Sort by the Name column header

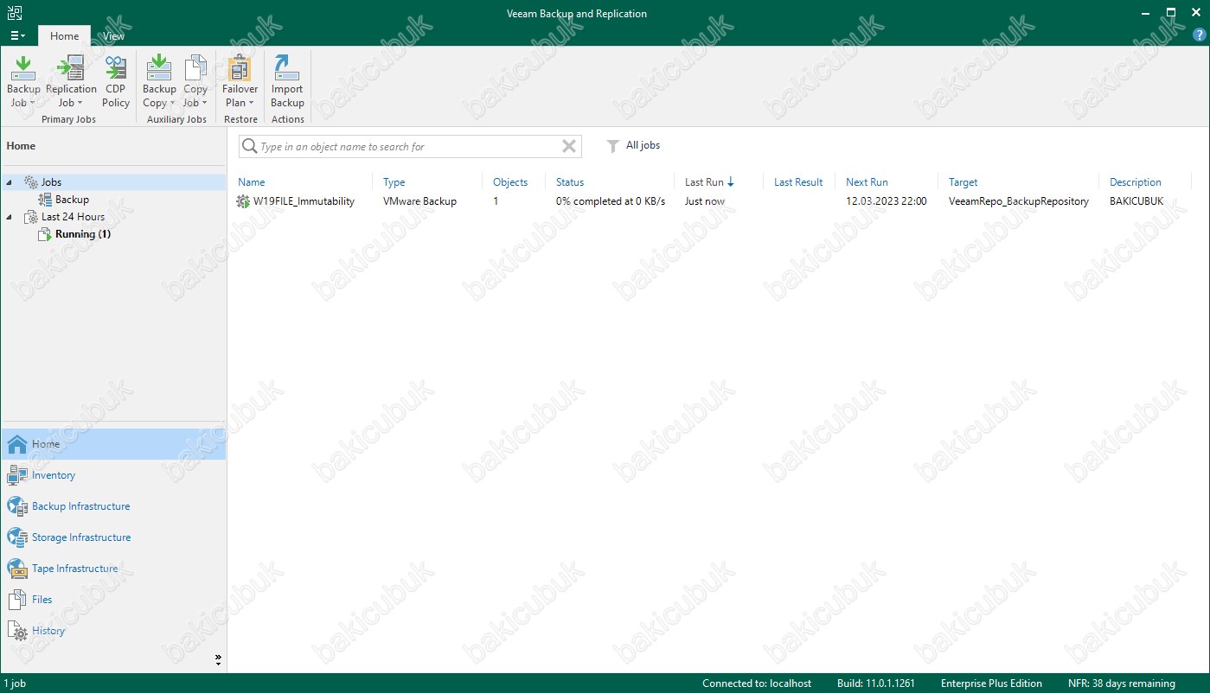tap(252, 182)
